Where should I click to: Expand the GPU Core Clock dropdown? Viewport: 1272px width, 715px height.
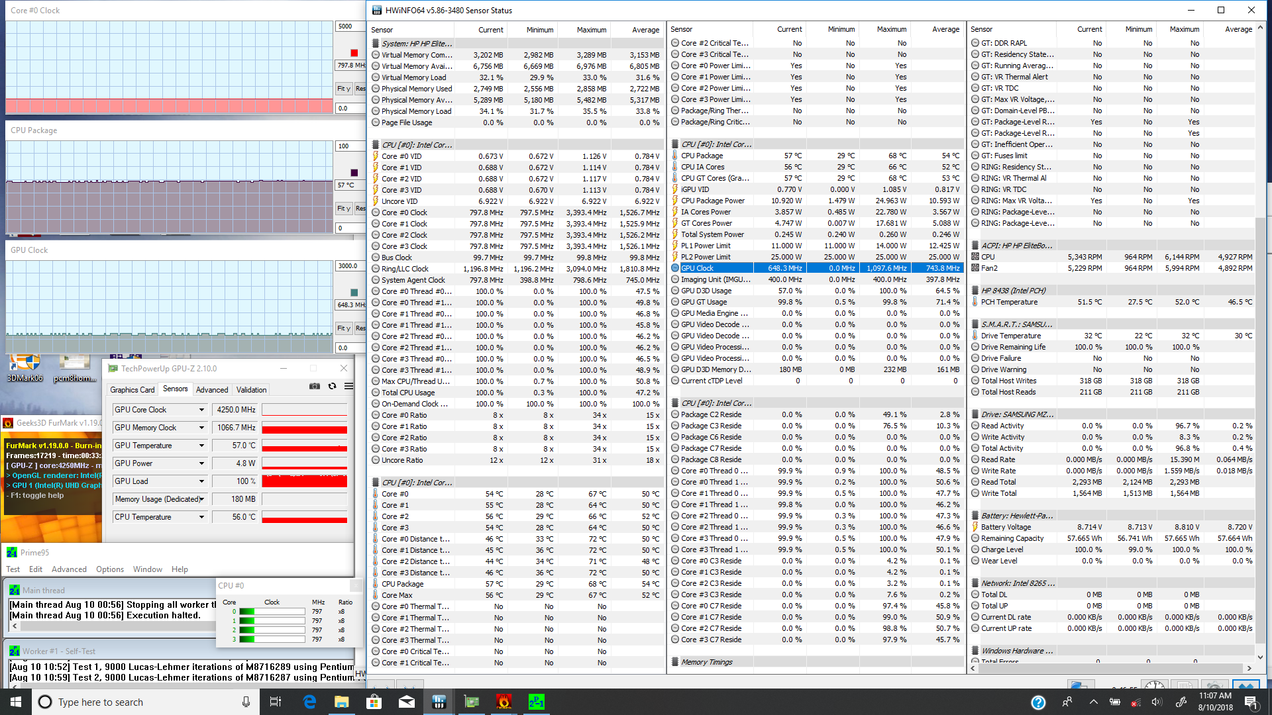[201, 410]
